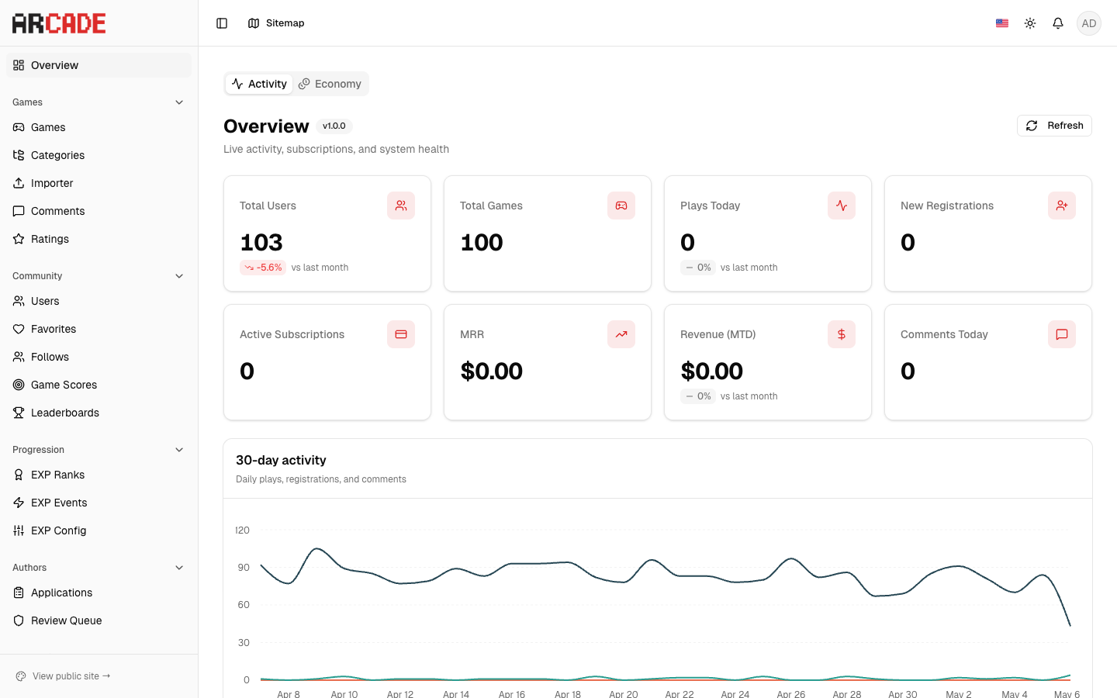Open the AD user avatar menu
The height and width of the screenshot is (698, 1117).
pos(1089,23)
